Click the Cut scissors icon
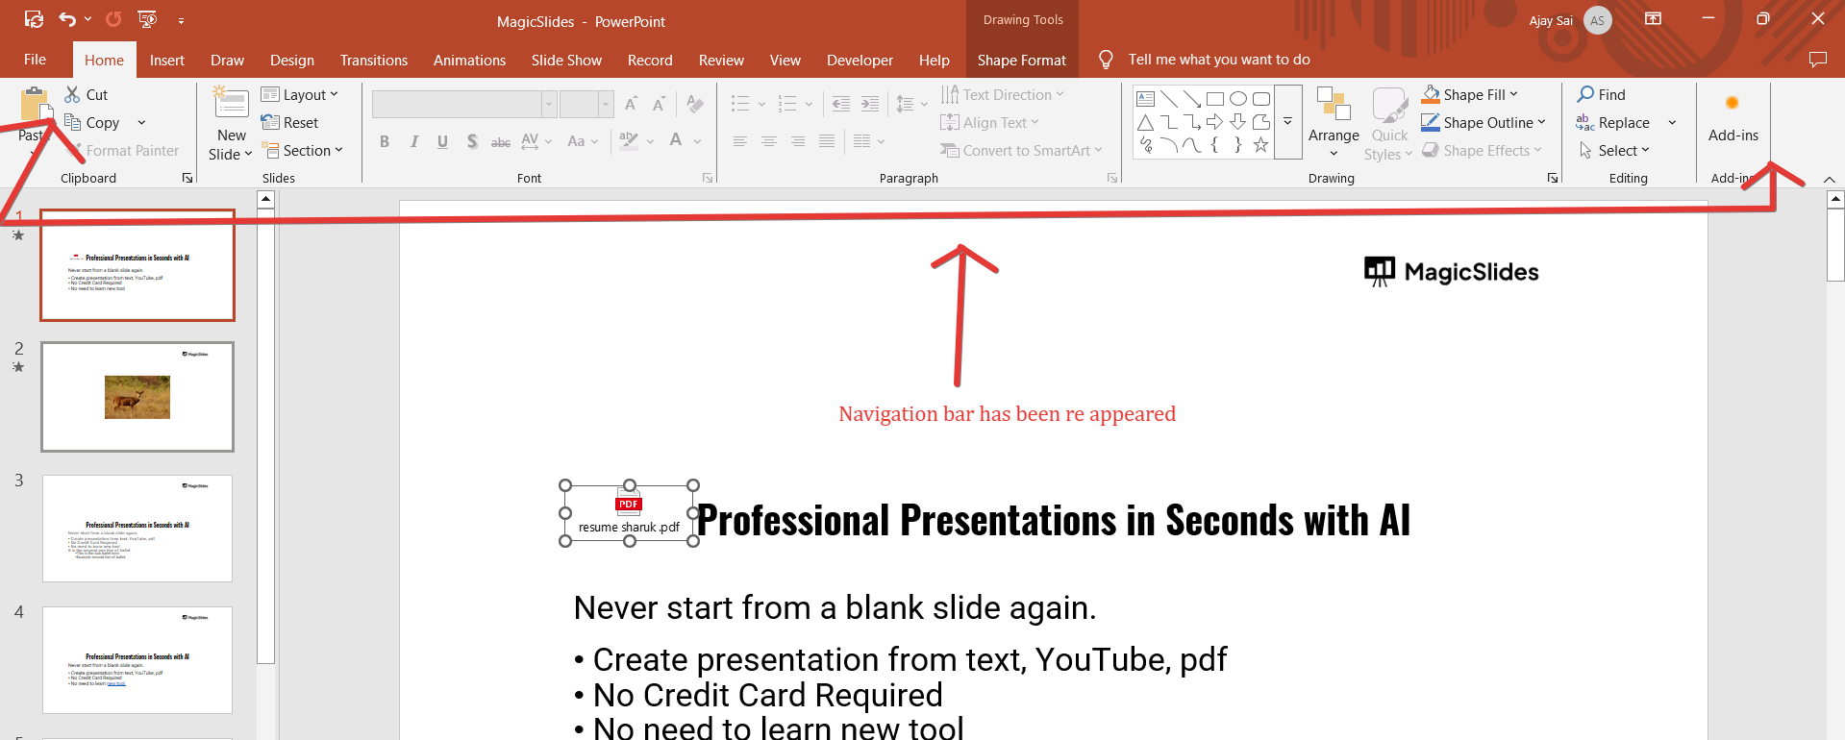This screenshot has height=740, width=1845. tap(73, 94)
